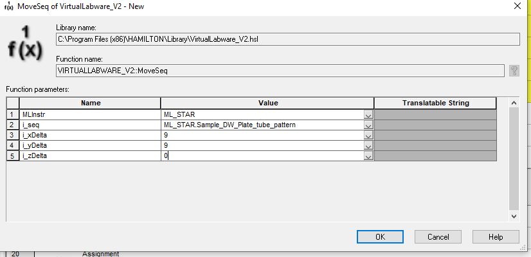
Task: Open the i_xDelta value dropdown arrow
Action: click(368, 136)
